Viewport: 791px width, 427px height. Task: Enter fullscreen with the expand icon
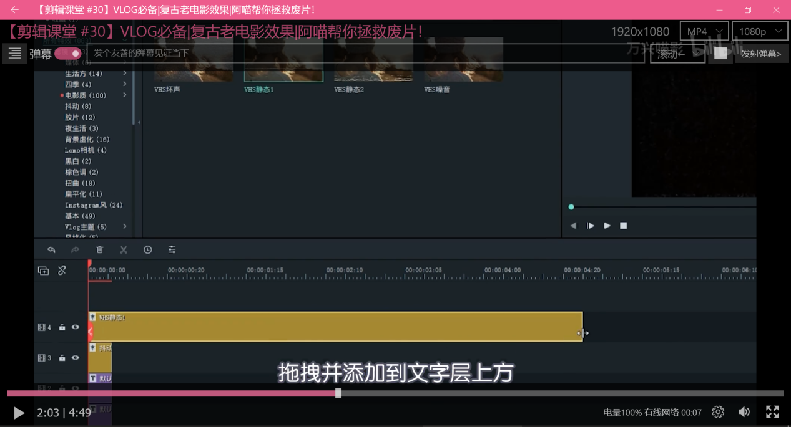coord(772,412)
